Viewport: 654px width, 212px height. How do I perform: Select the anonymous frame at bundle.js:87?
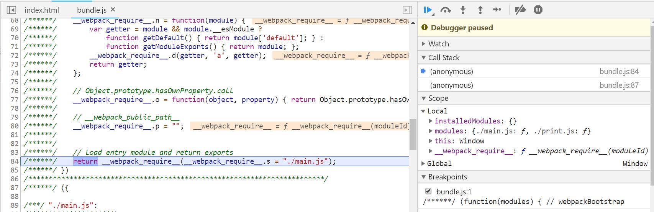click(x=533, y=85)
